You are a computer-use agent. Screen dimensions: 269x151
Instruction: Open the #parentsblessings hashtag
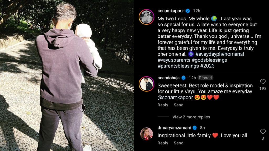click(x=178, y=66)
